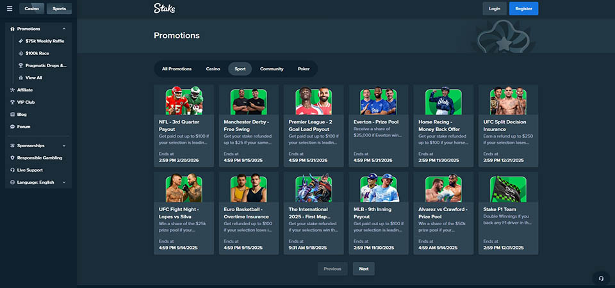Open the Language: English dropdown chevron
Image resolution: width=615 pixels, height=288 pixels.
[64, 182]
